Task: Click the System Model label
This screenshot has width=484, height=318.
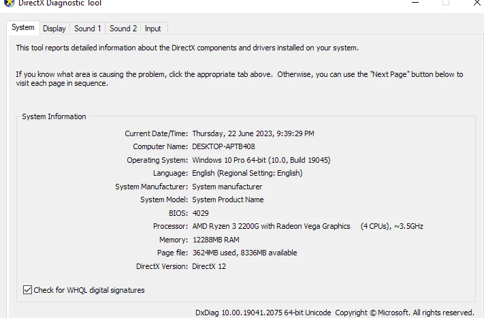Action: 164,200
